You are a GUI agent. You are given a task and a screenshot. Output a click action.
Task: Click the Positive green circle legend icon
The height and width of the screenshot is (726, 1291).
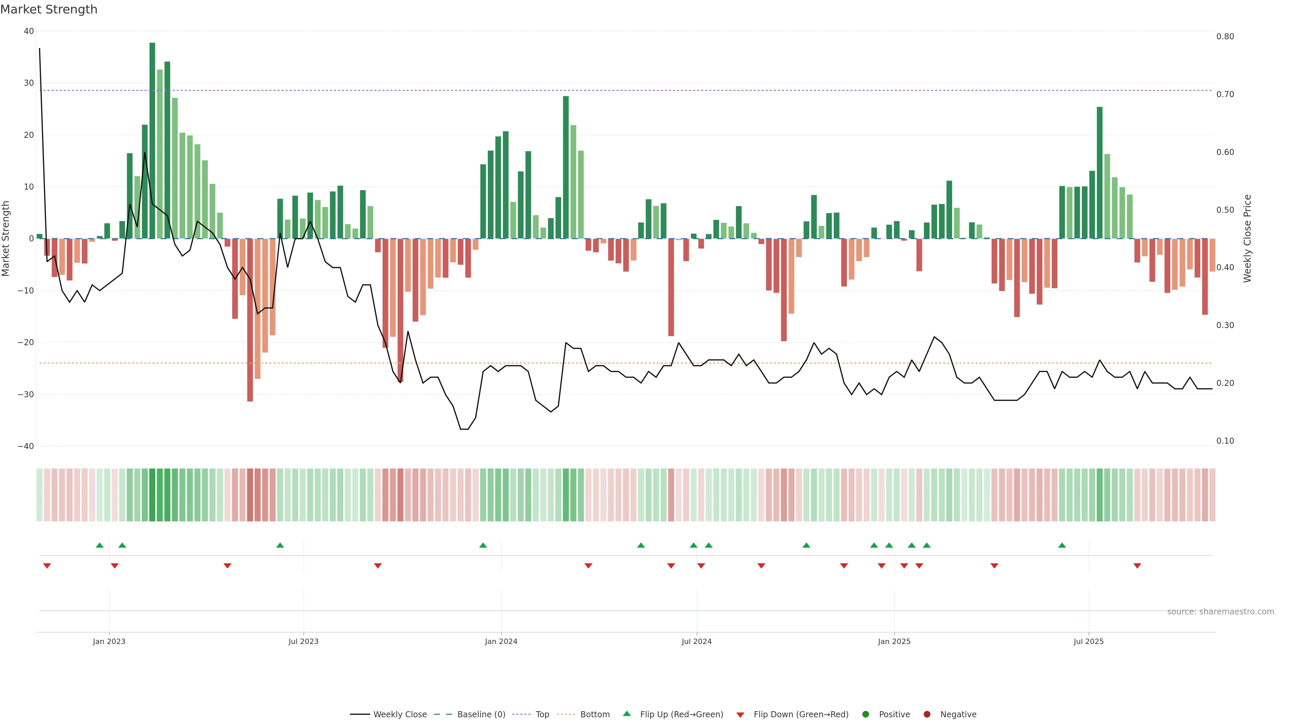coord(865,714)
